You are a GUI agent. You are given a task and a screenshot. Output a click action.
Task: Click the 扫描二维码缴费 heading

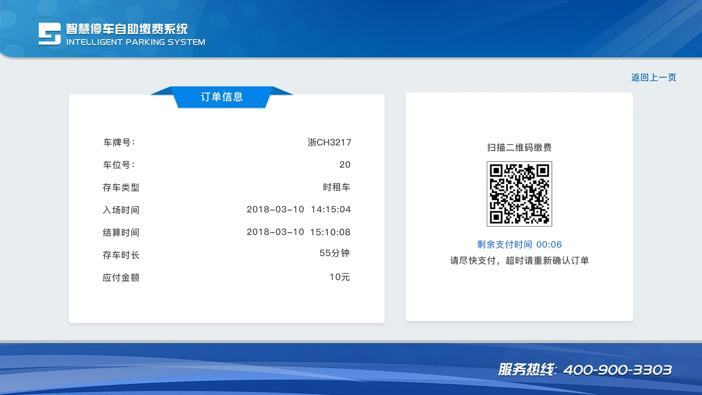coord(519,147)
